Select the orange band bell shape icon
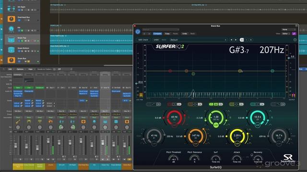The height and width of the screenshot is (172, 307). (195, 104)
